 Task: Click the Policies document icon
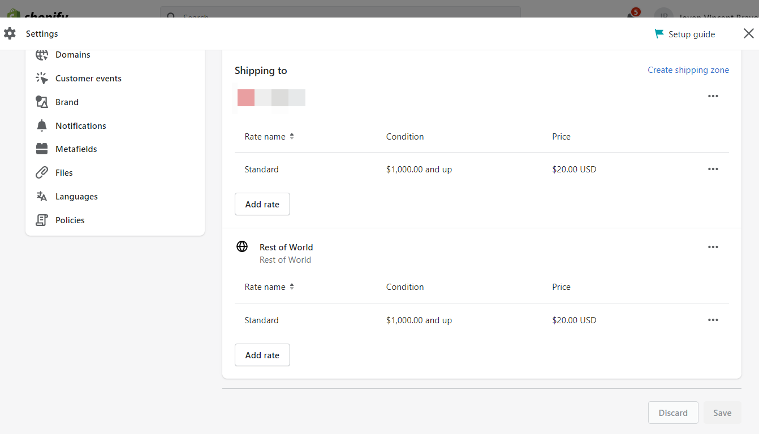(42, 220)
